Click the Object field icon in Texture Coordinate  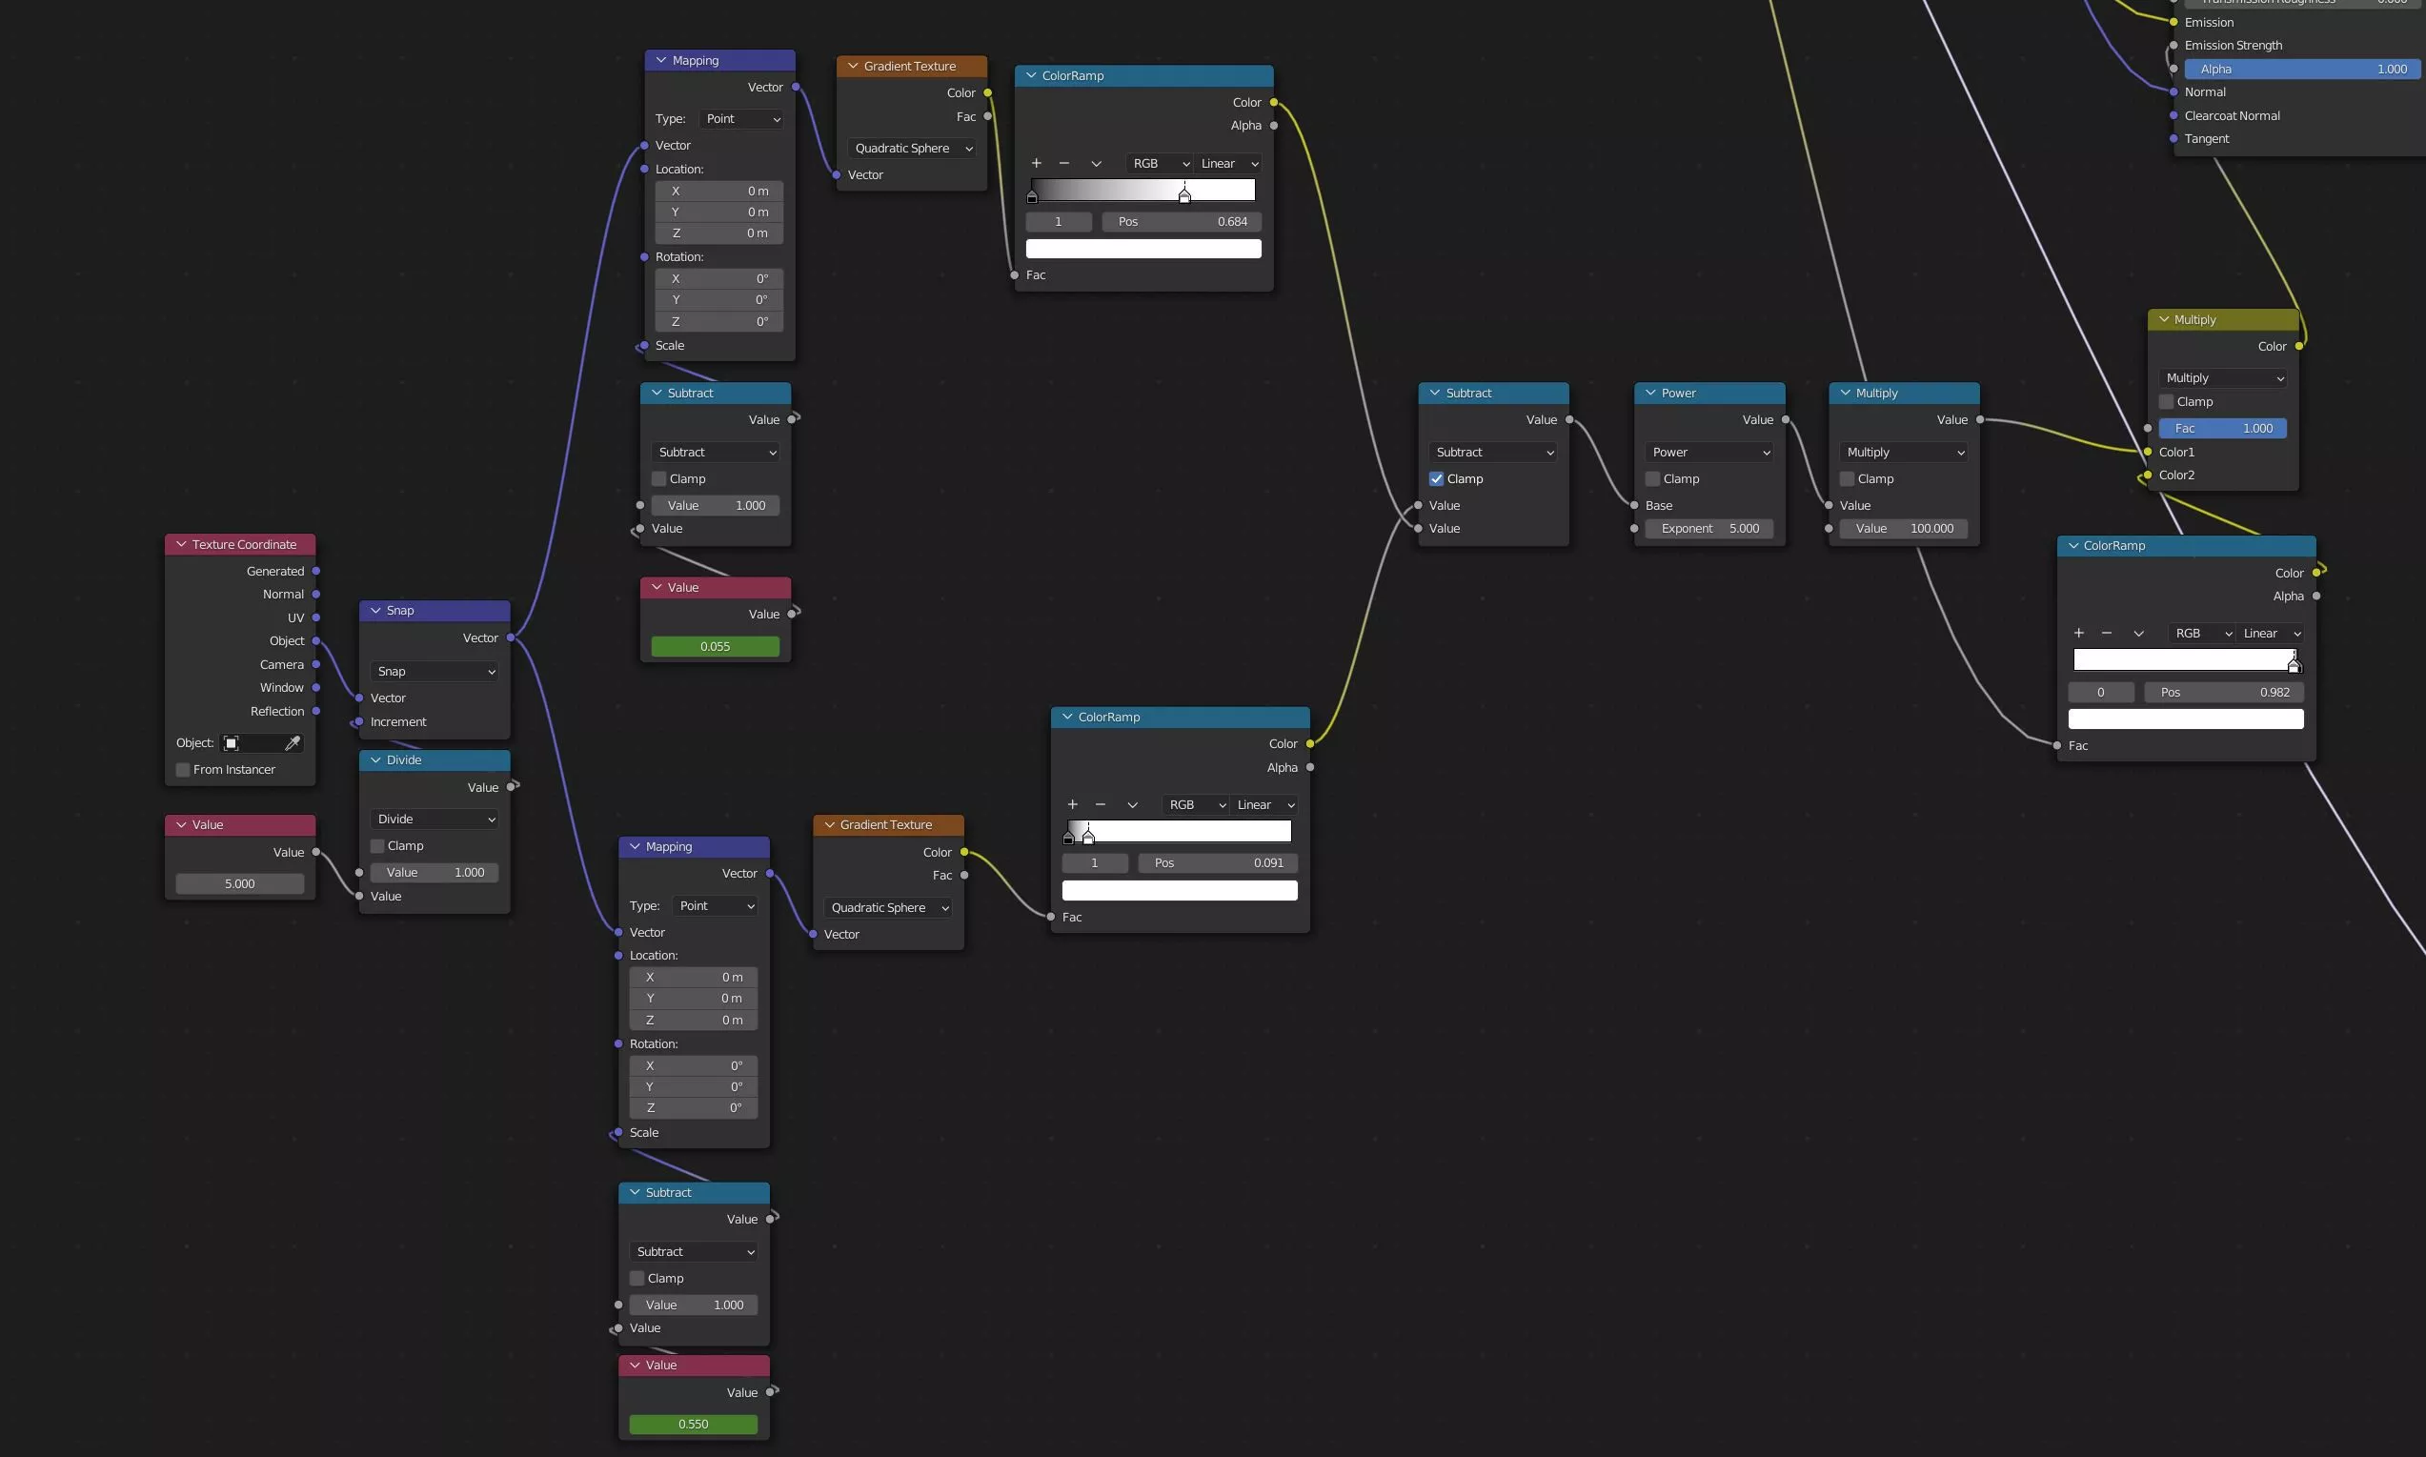pos(232,743)
